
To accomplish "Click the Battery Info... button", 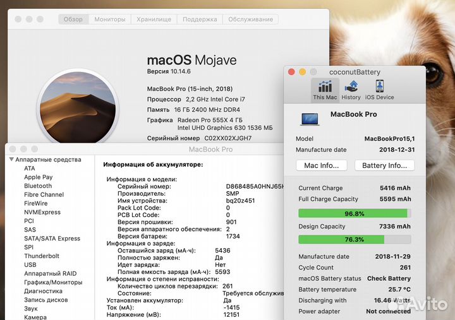I will point(384,165).
